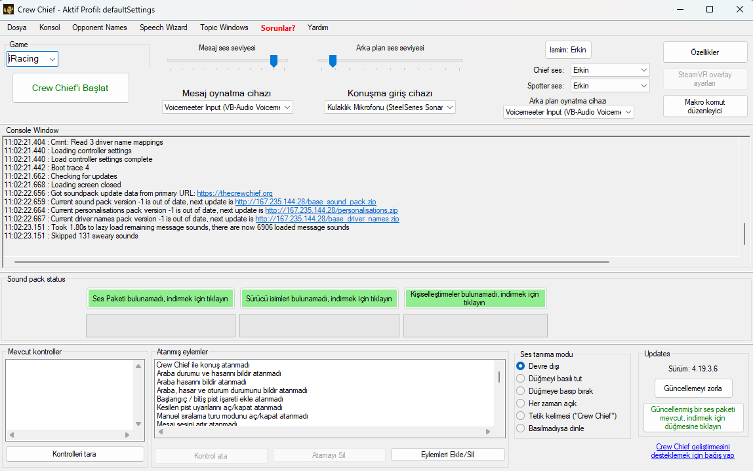
Task: Open the personalisations.zip link
Action: coord(331,210)
